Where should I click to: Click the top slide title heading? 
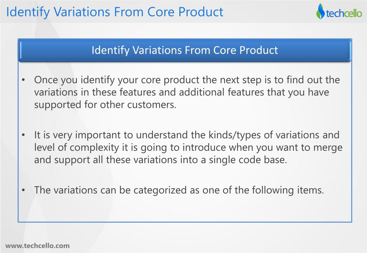[115, 12]
